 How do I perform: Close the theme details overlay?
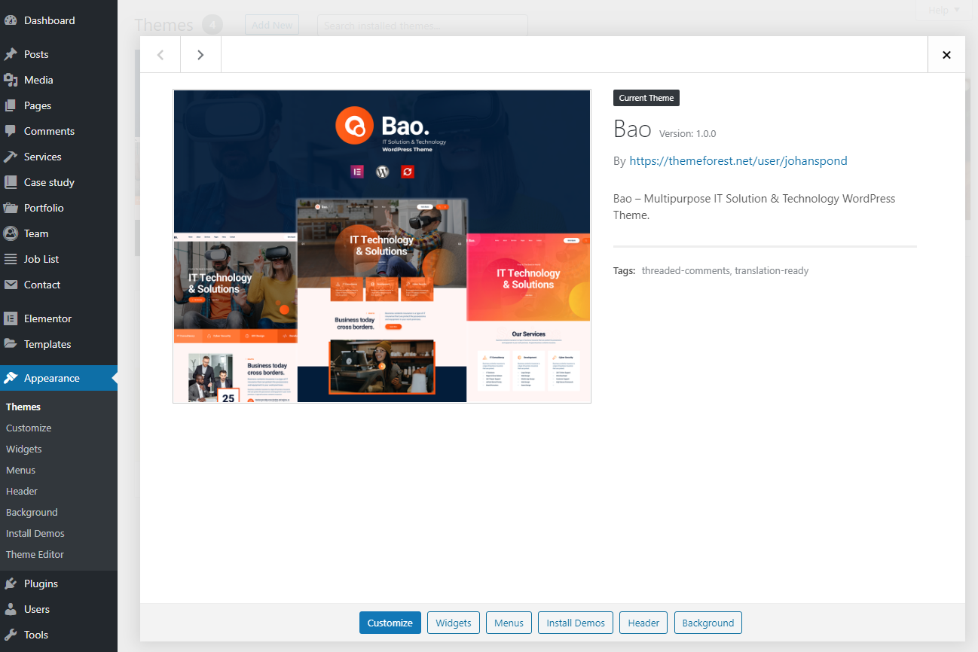click(946, 54)
